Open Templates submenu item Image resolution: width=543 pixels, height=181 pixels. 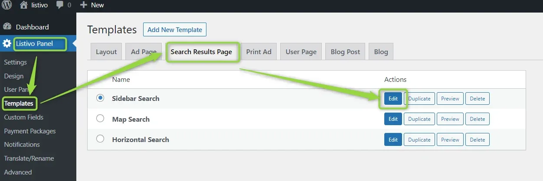click(19, 103)
